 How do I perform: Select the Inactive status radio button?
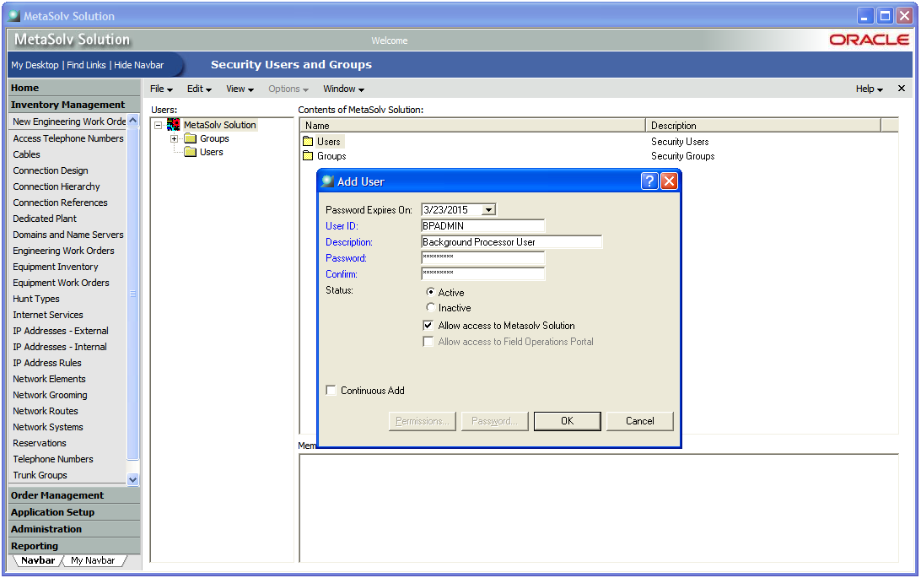[x=430, y=307]
